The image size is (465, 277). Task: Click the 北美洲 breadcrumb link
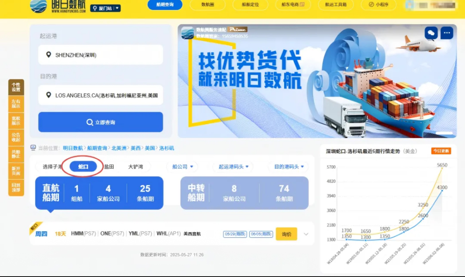pyautogui.click(x=119, y=148)
